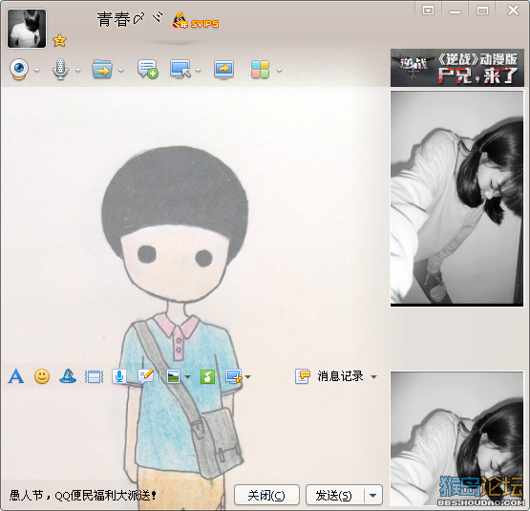
Task: Start a video call with the webcam icon
Action: [19, 70]
